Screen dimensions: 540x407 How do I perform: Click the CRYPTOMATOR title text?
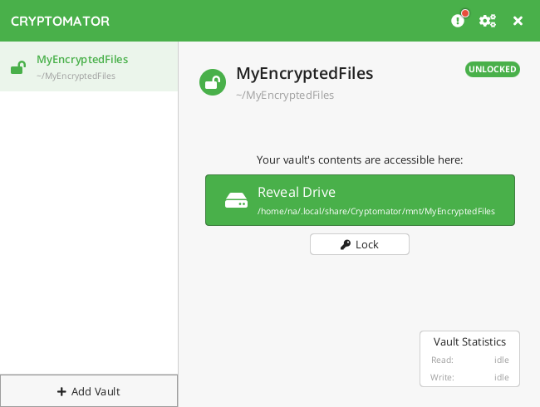(x=60, y=21)
